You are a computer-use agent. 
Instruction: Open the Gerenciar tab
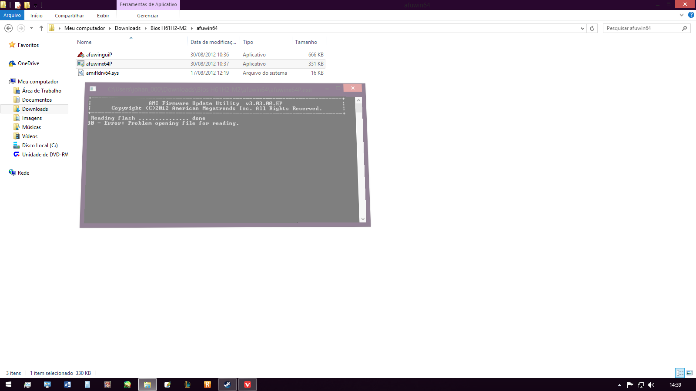click(x=148, y=16)
